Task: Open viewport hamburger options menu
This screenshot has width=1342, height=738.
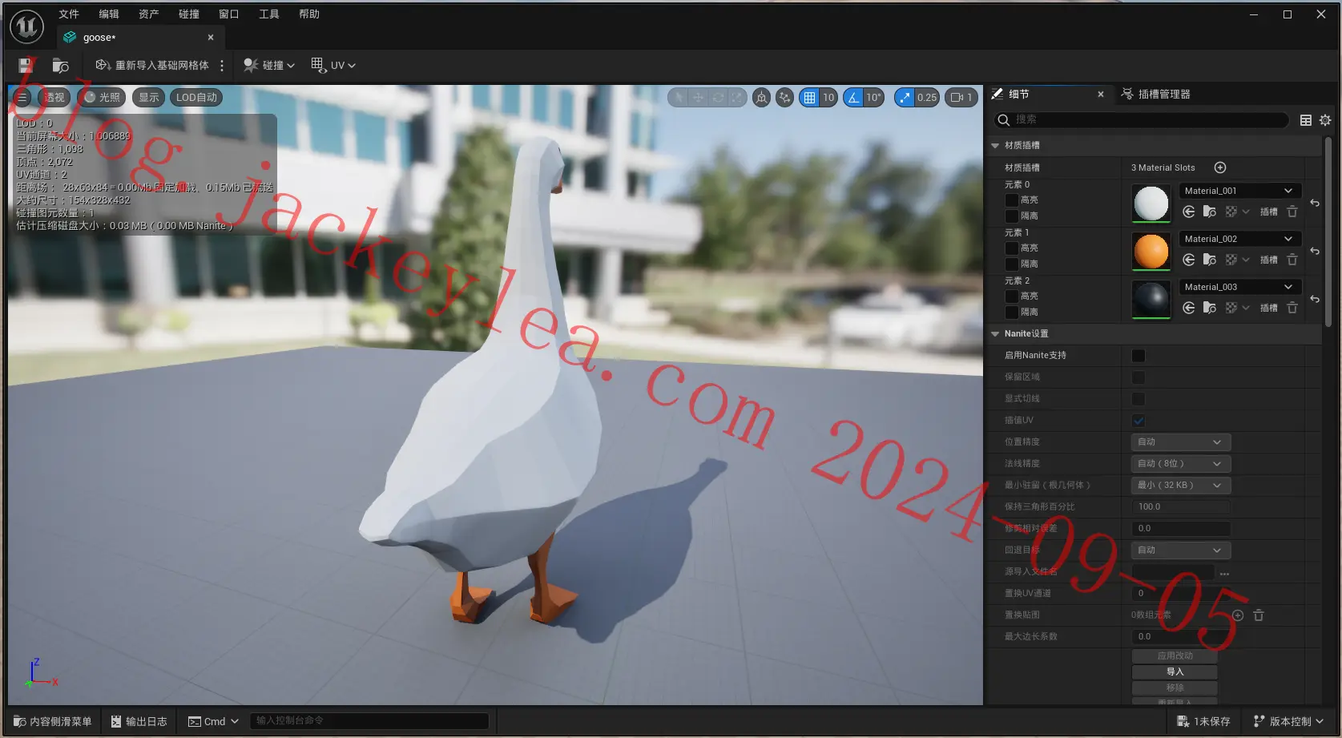Action: [x=22, y=98]
